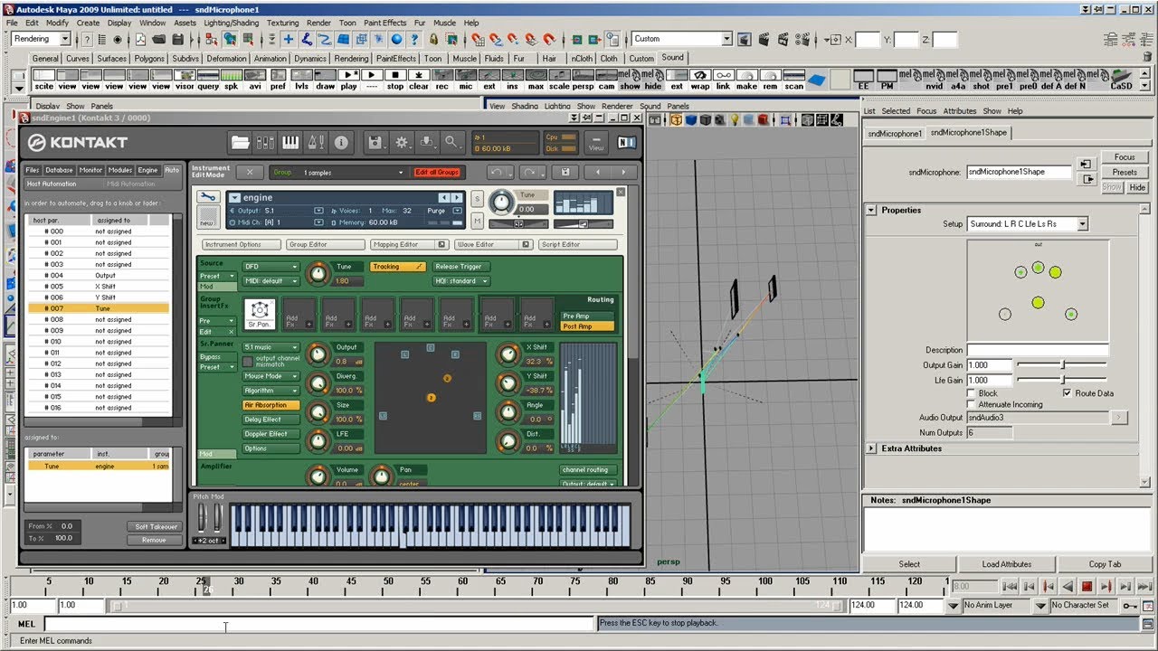Screen dimensions: 1158x651
Task: Click Edit all Groups button
Action: pyautogui.click(x=437, y=172)
